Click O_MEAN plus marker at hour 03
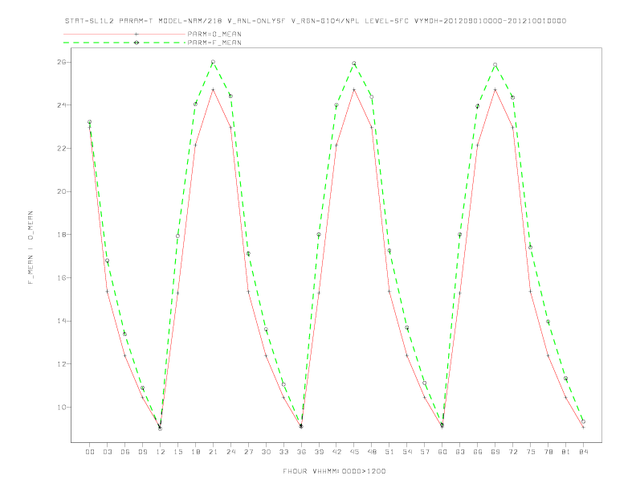This screenshot has width=636, height=492. tap(107, 292)
